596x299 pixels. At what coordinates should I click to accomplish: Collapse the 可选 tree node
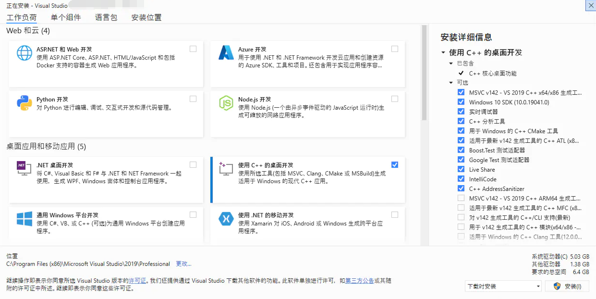(451, 83)
